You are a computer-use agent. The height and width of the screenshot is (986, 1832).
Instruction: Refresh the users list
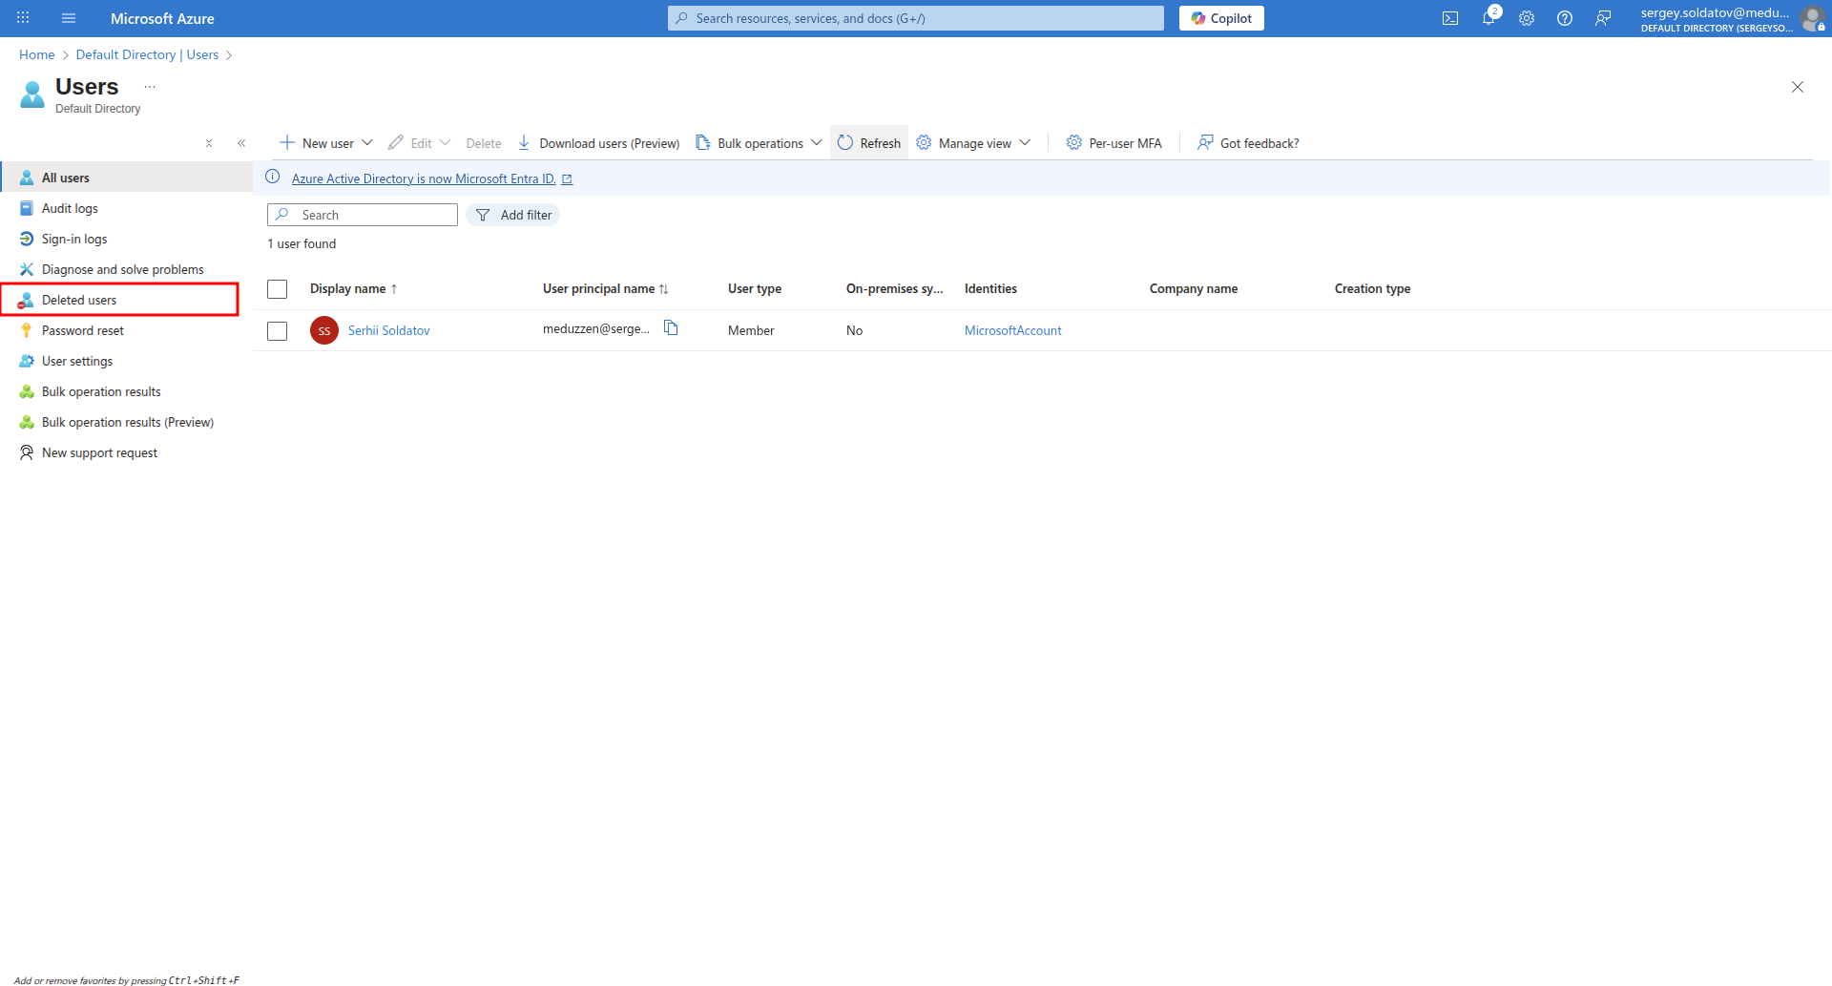[x=869, y=143]
